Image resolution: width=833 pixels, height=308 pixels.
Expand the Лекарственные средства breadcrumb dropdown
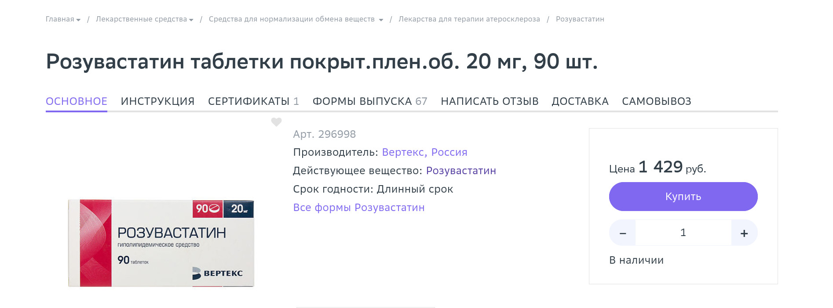tap(191, 20)
